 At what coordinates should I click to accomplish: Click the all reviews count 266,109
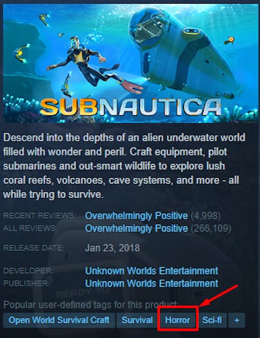point(211,228)
